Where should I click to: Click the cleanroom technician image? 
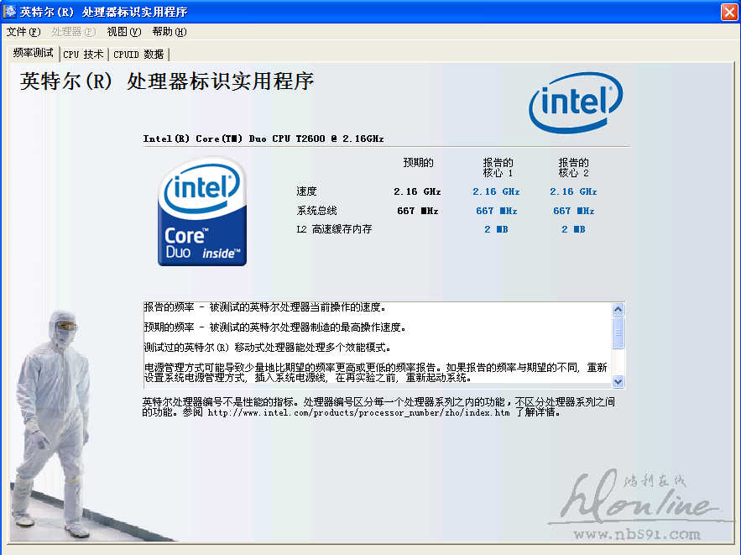click(52, 424)
